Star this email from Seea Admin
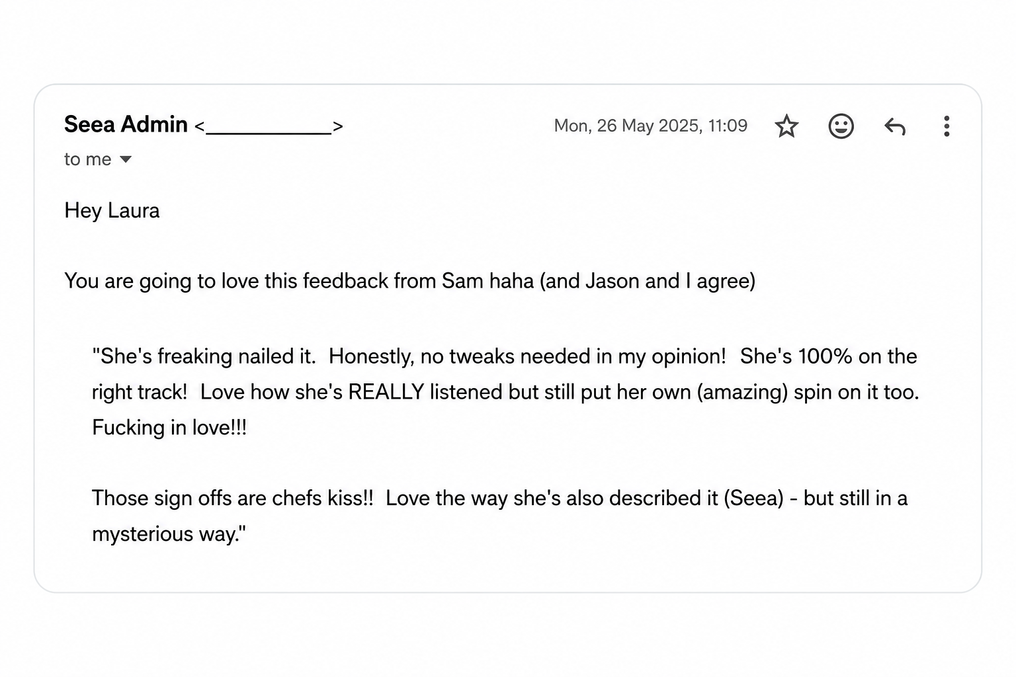This screenshot has width=1016, height=677. [x=786, y=126]
